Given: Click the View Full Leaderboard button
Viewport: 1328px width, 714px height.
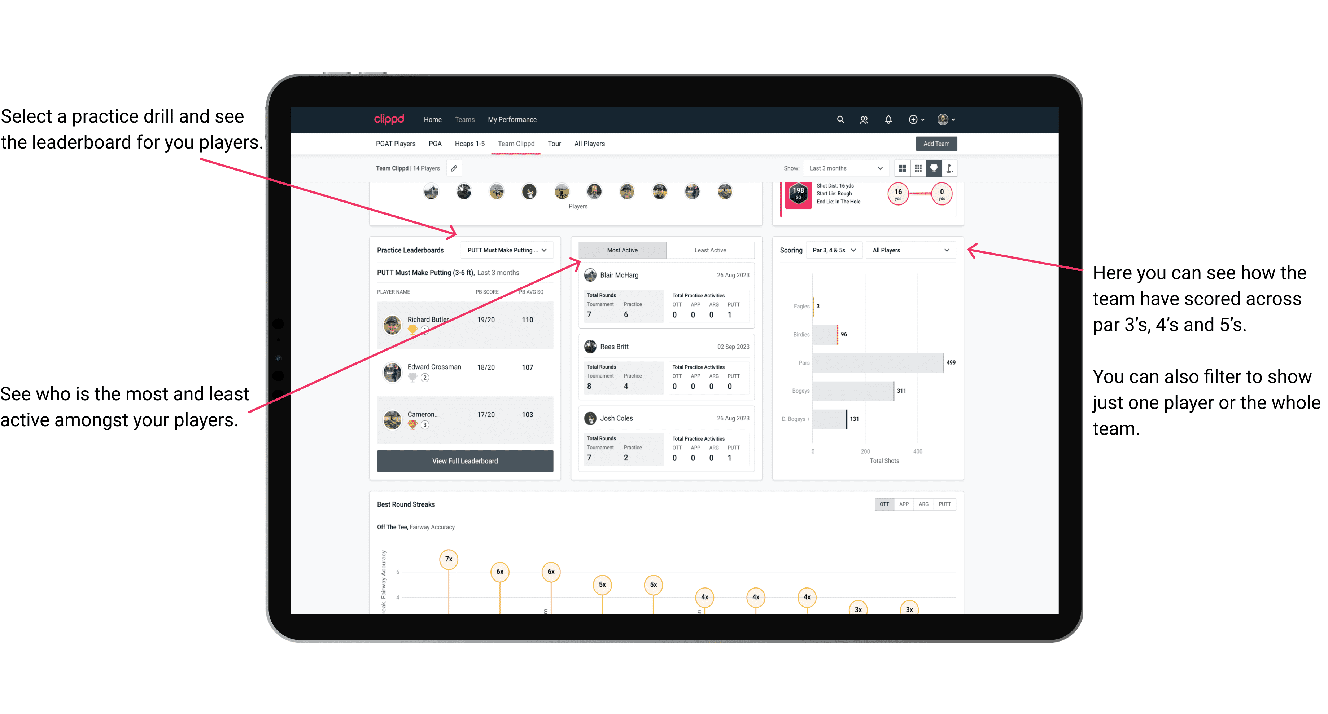Looking at the screenshot, I should (x=464, y=461).
